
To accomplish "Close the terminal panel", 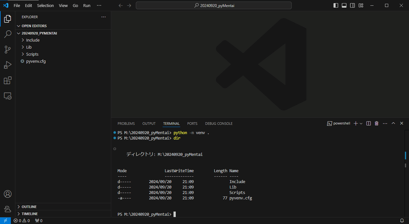I will (x=402, y=123).
